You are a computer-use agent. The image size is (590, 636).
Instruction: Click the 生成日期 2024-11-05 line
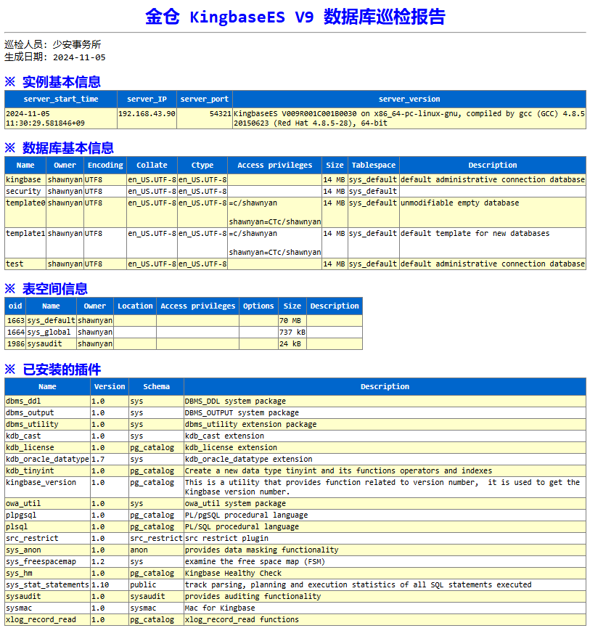click(x=55, y=57)
